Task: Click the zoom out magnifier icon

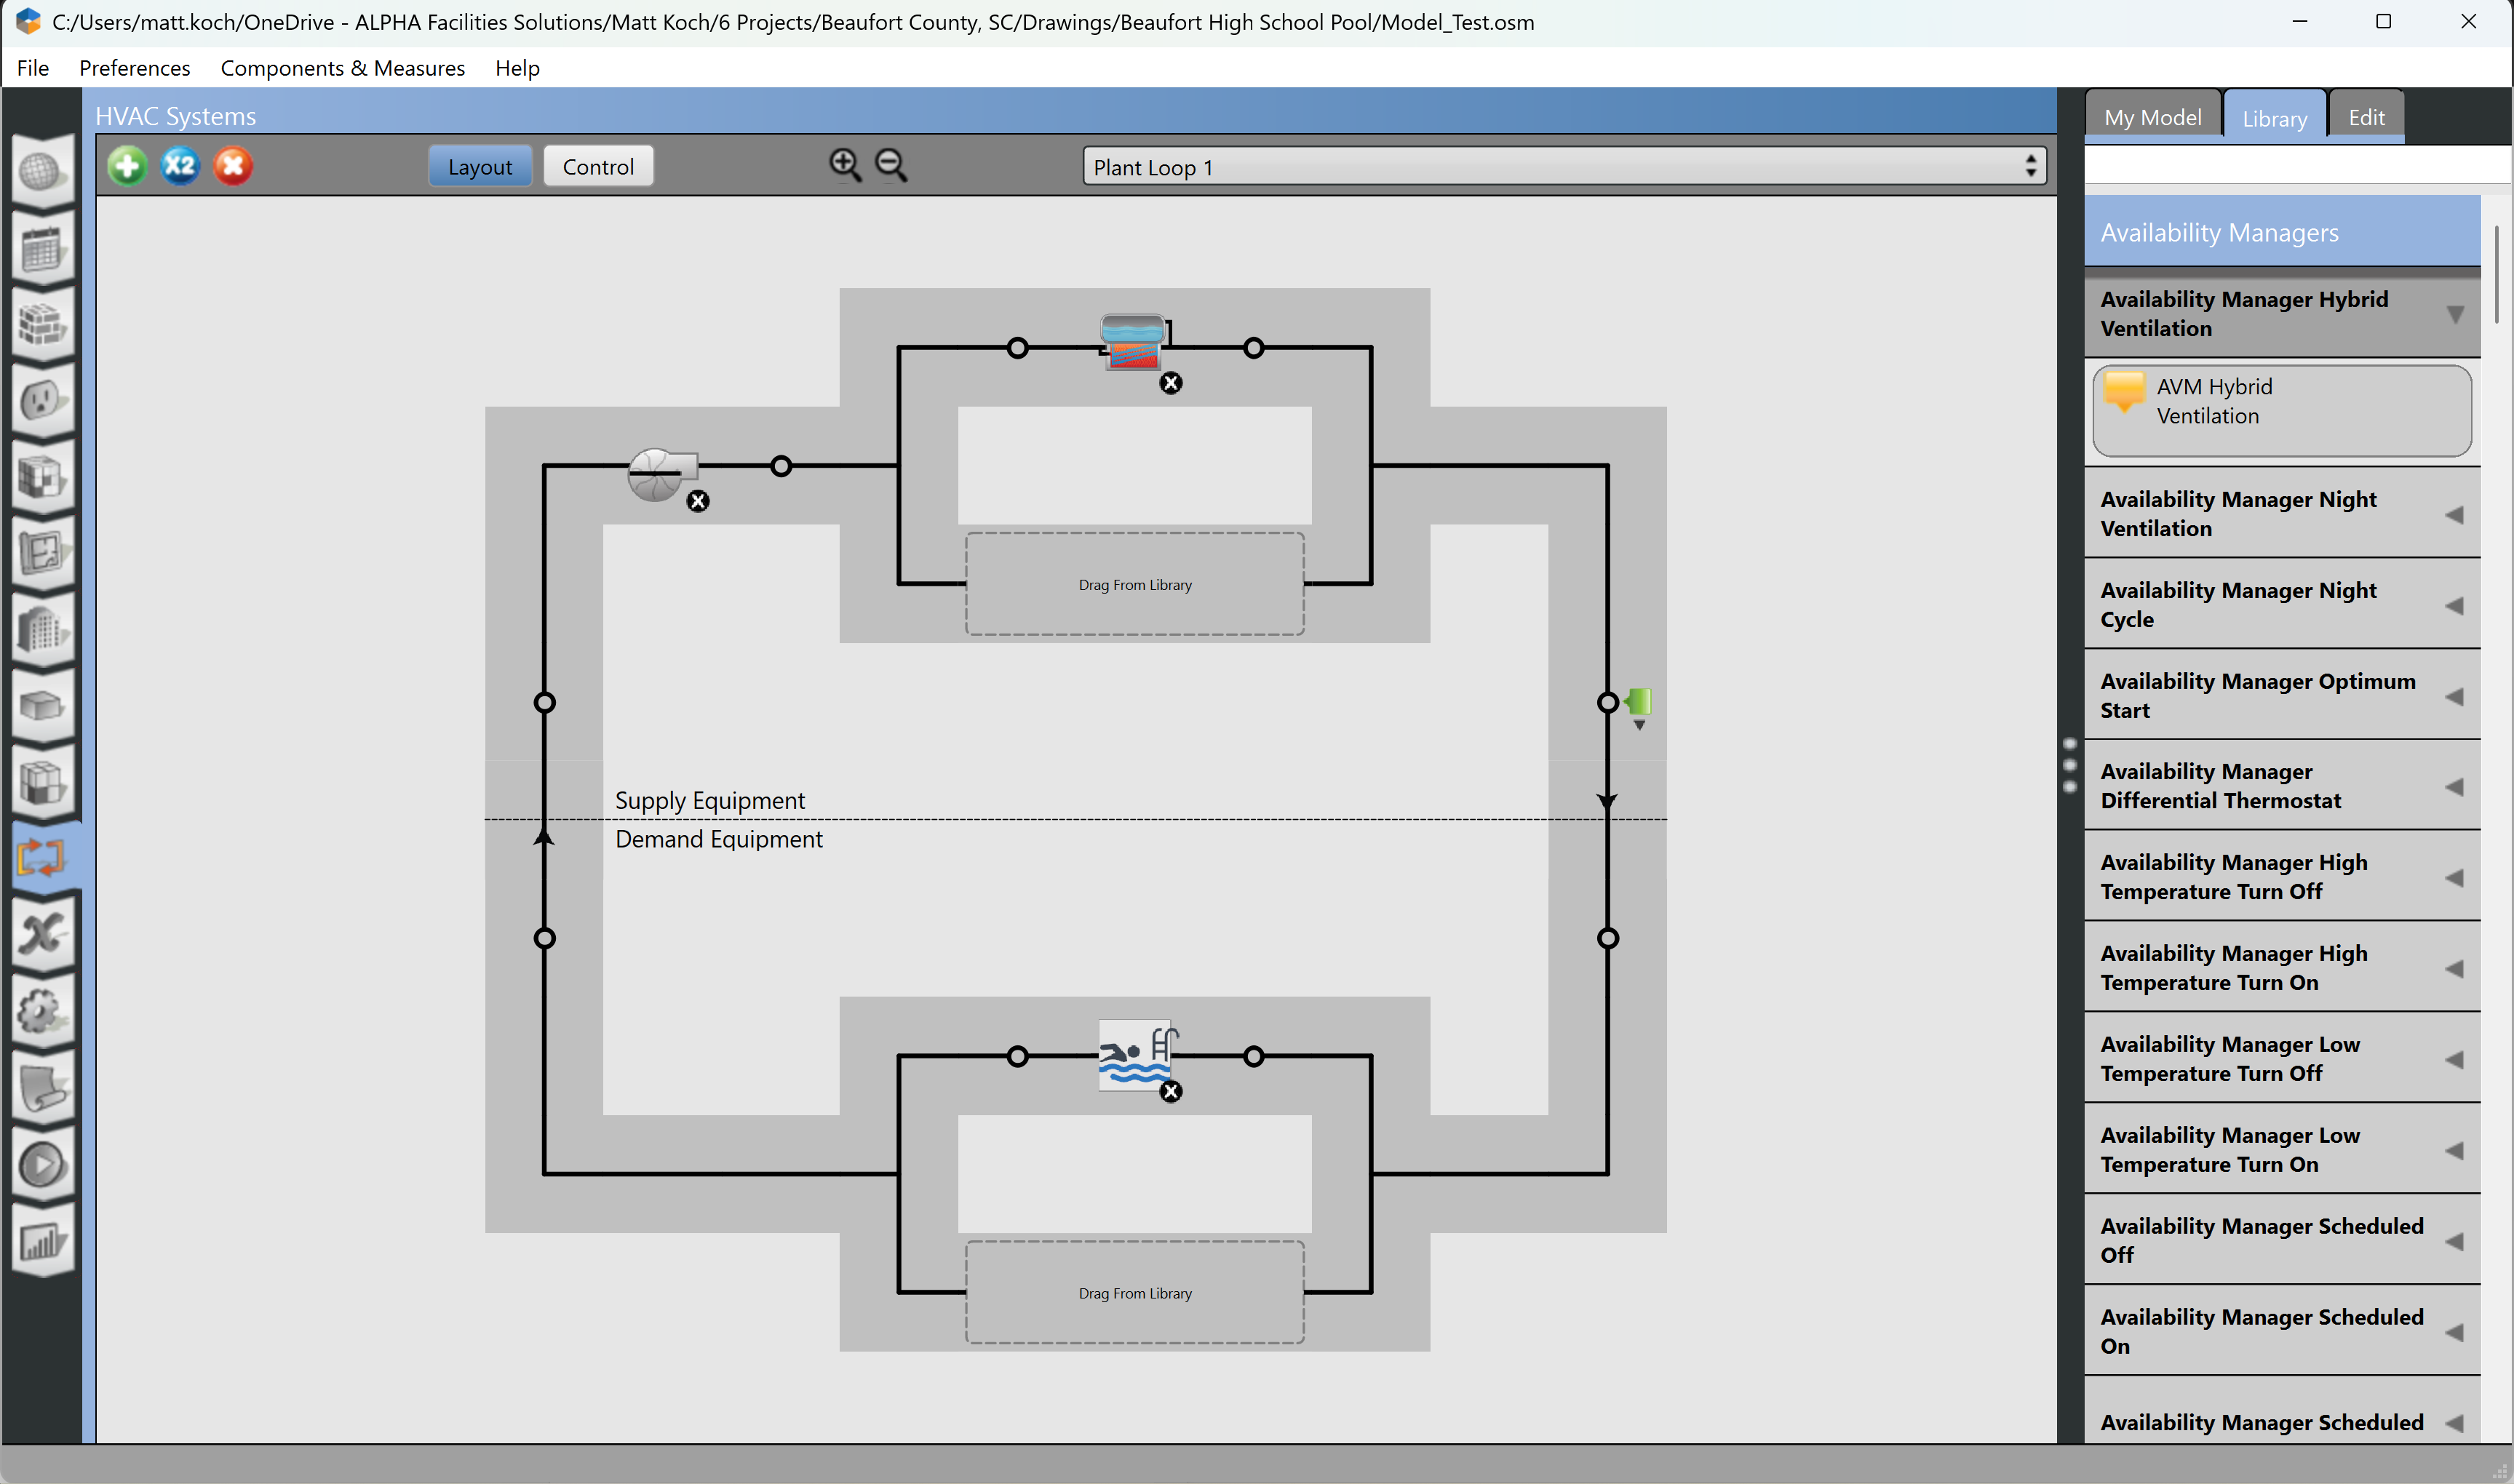Action: [891, 165]
